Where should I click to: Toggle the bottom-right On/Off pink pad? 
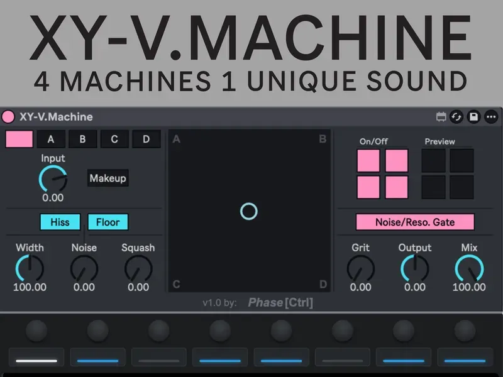click(x=397, y=187)
